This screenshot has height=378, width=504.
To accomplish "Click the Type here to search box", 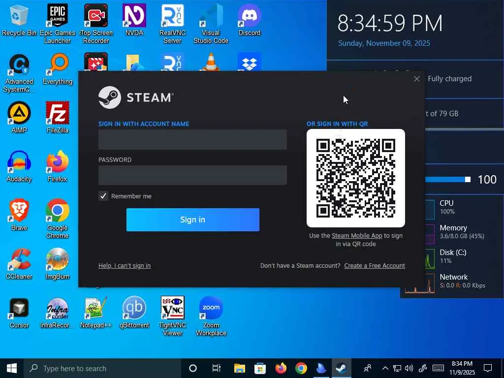I will click(102, 368).
